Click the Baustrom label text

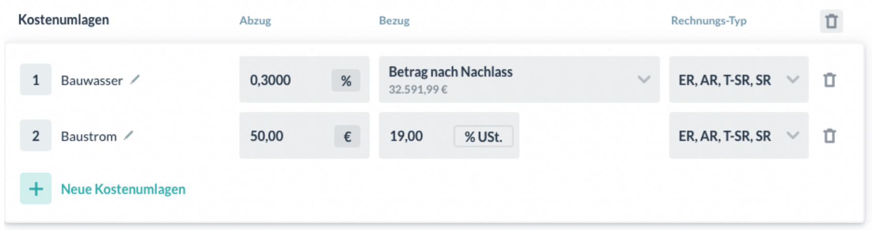click(88, 136)
